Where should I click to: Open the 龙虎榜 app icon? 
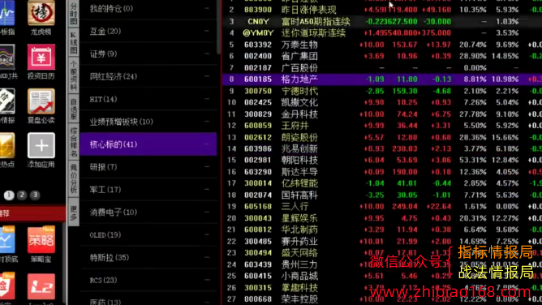click(41, 13)
